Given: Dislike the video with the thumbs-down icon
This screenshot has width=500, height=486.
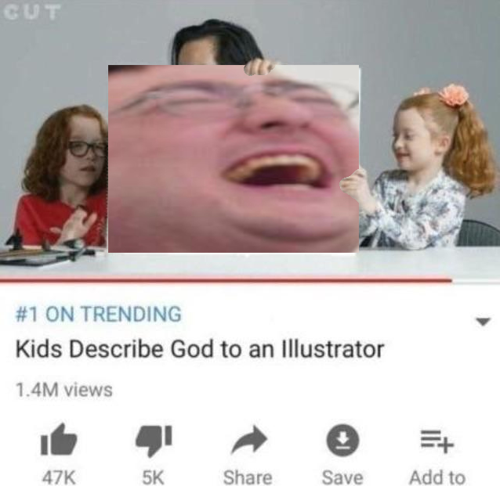Looking at the screenshot, I should pos(154,441).
